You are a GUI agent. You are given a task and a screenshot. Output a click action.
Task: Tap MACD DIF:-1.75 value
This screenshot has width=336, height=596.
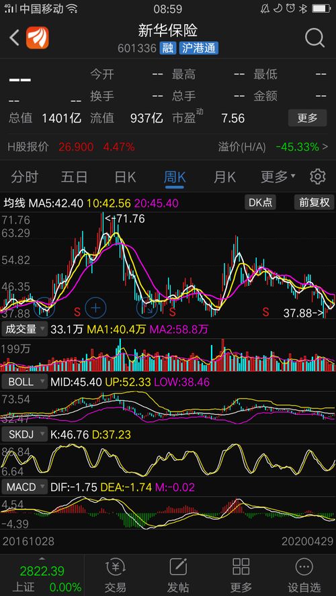point(73,487)
